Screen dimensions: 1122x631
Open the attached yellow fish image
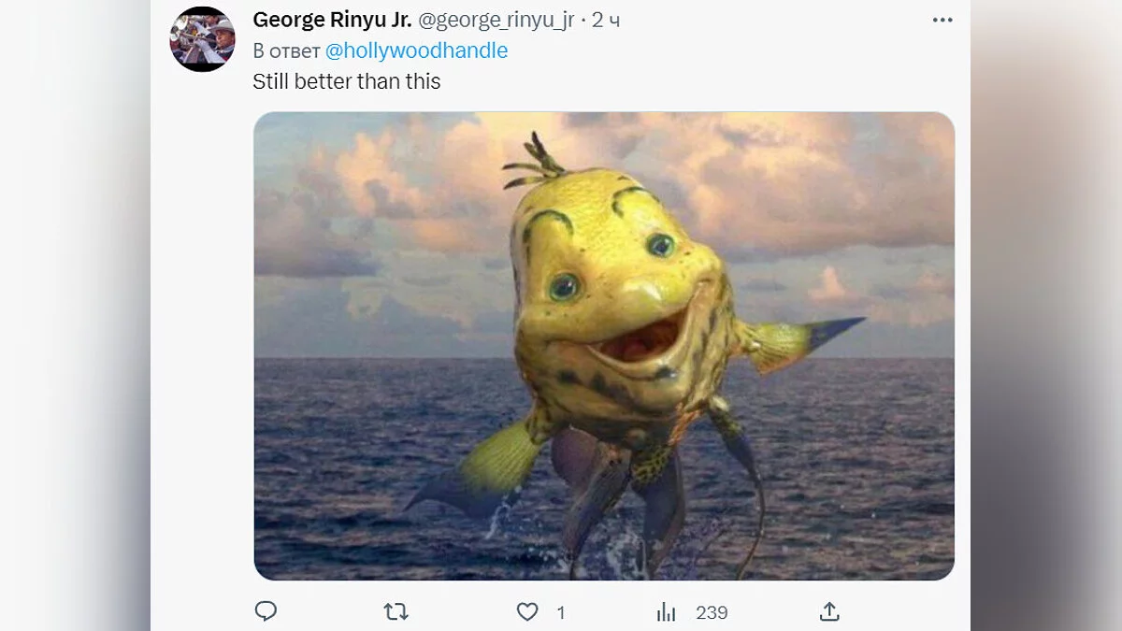(x=604, y=346)
